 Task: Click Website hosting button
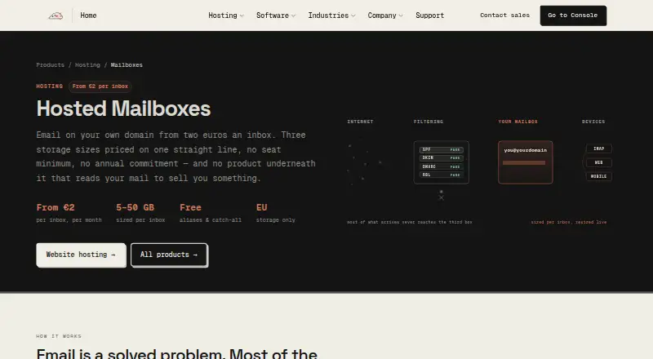(81, 255)
